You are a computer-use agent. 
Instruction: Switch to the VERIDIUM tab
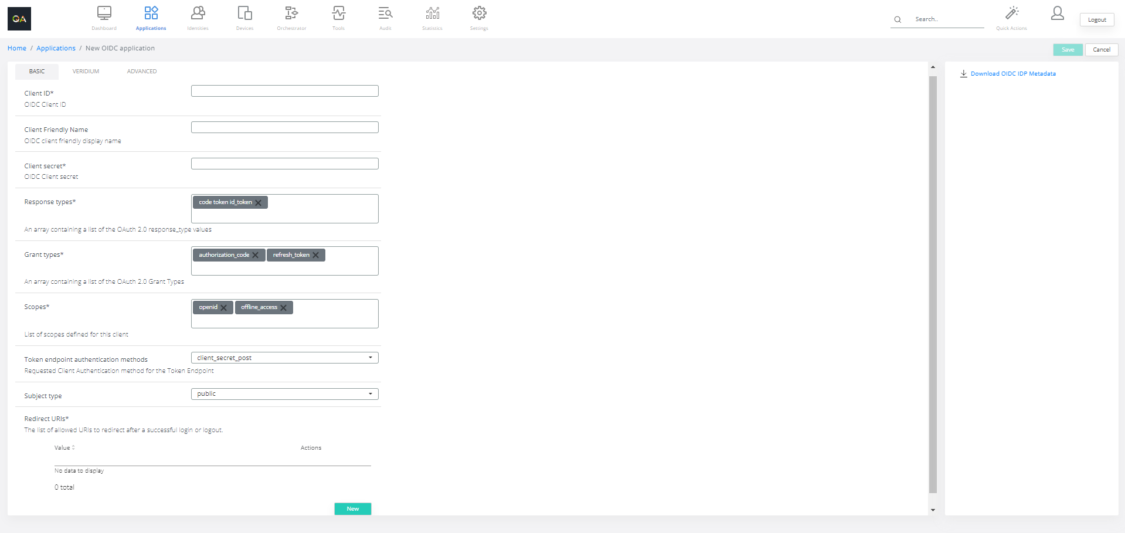[86, 71]
